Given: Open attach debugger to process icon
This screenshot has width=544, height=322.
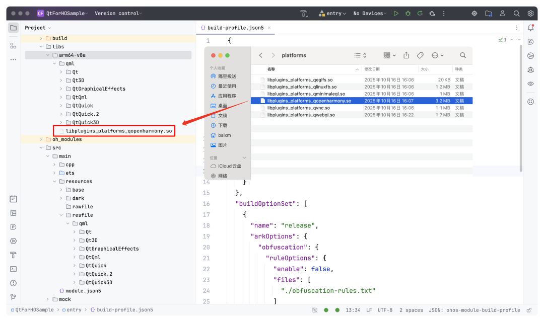Looking at the screenshot, I should point(432,14).
